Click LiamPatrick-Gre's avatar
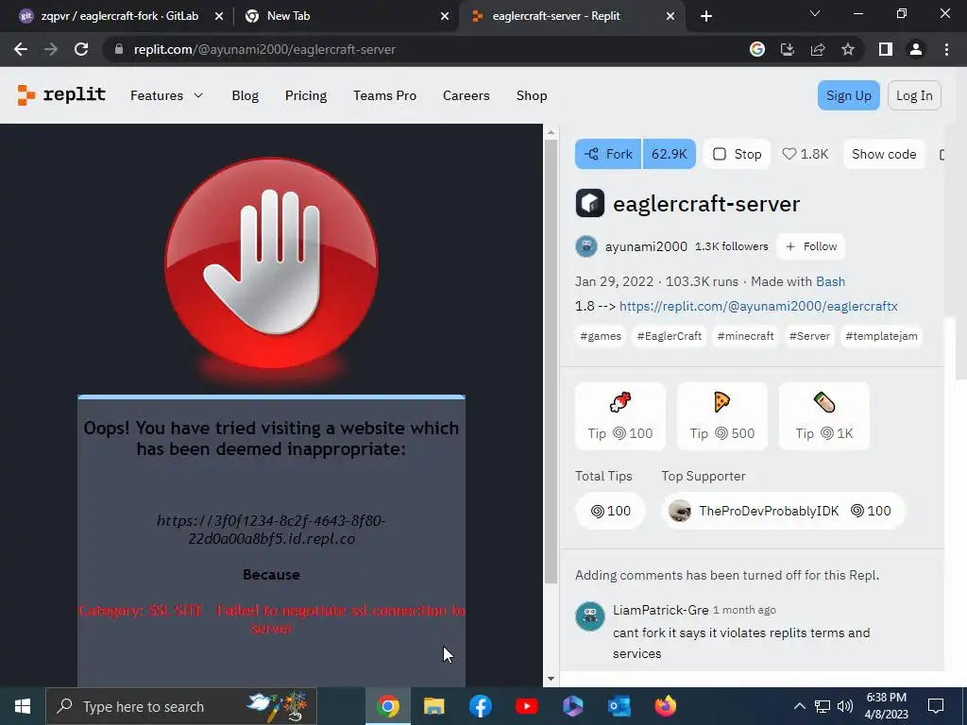 point(589,615)
